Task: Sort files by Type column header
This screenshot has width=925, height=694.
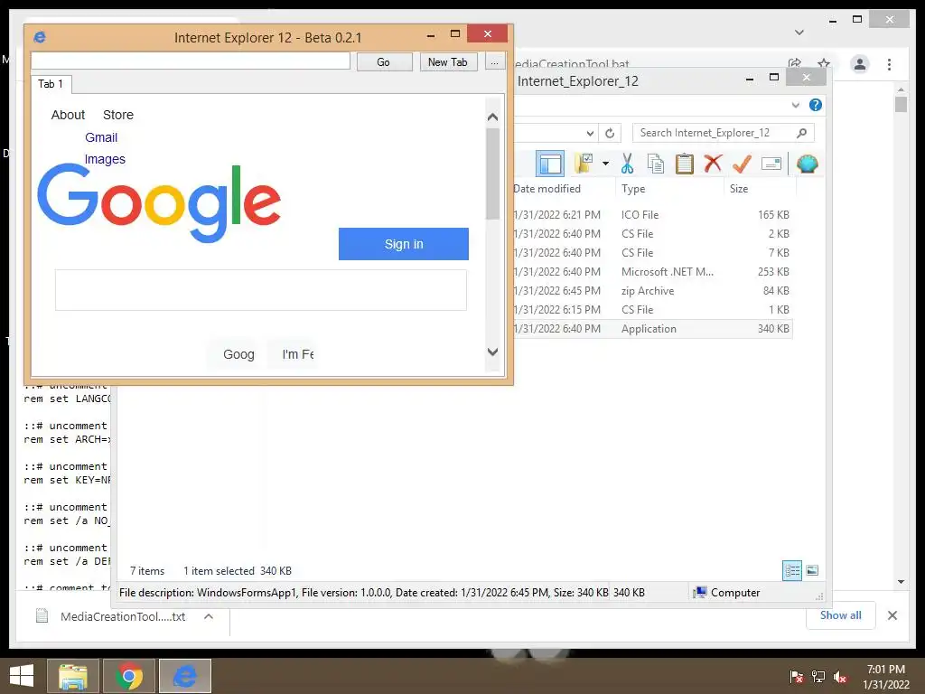Action: 633,189
